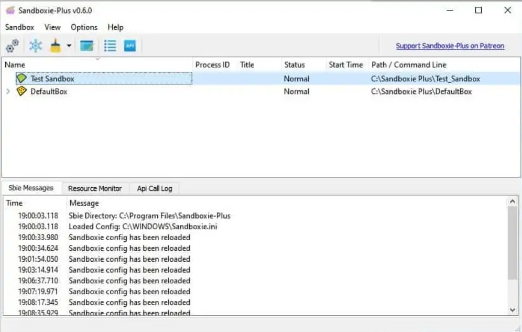Select the 19:01:54.050 config reloaded message
522x332 pixels.
(x=255, y=259)
